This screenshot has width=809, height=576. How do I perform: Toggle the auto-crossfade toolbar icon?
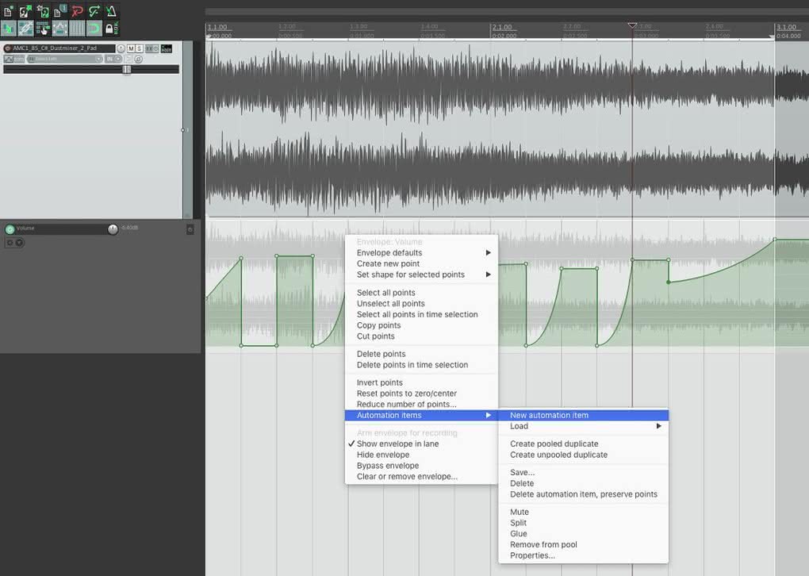(8, 29)
